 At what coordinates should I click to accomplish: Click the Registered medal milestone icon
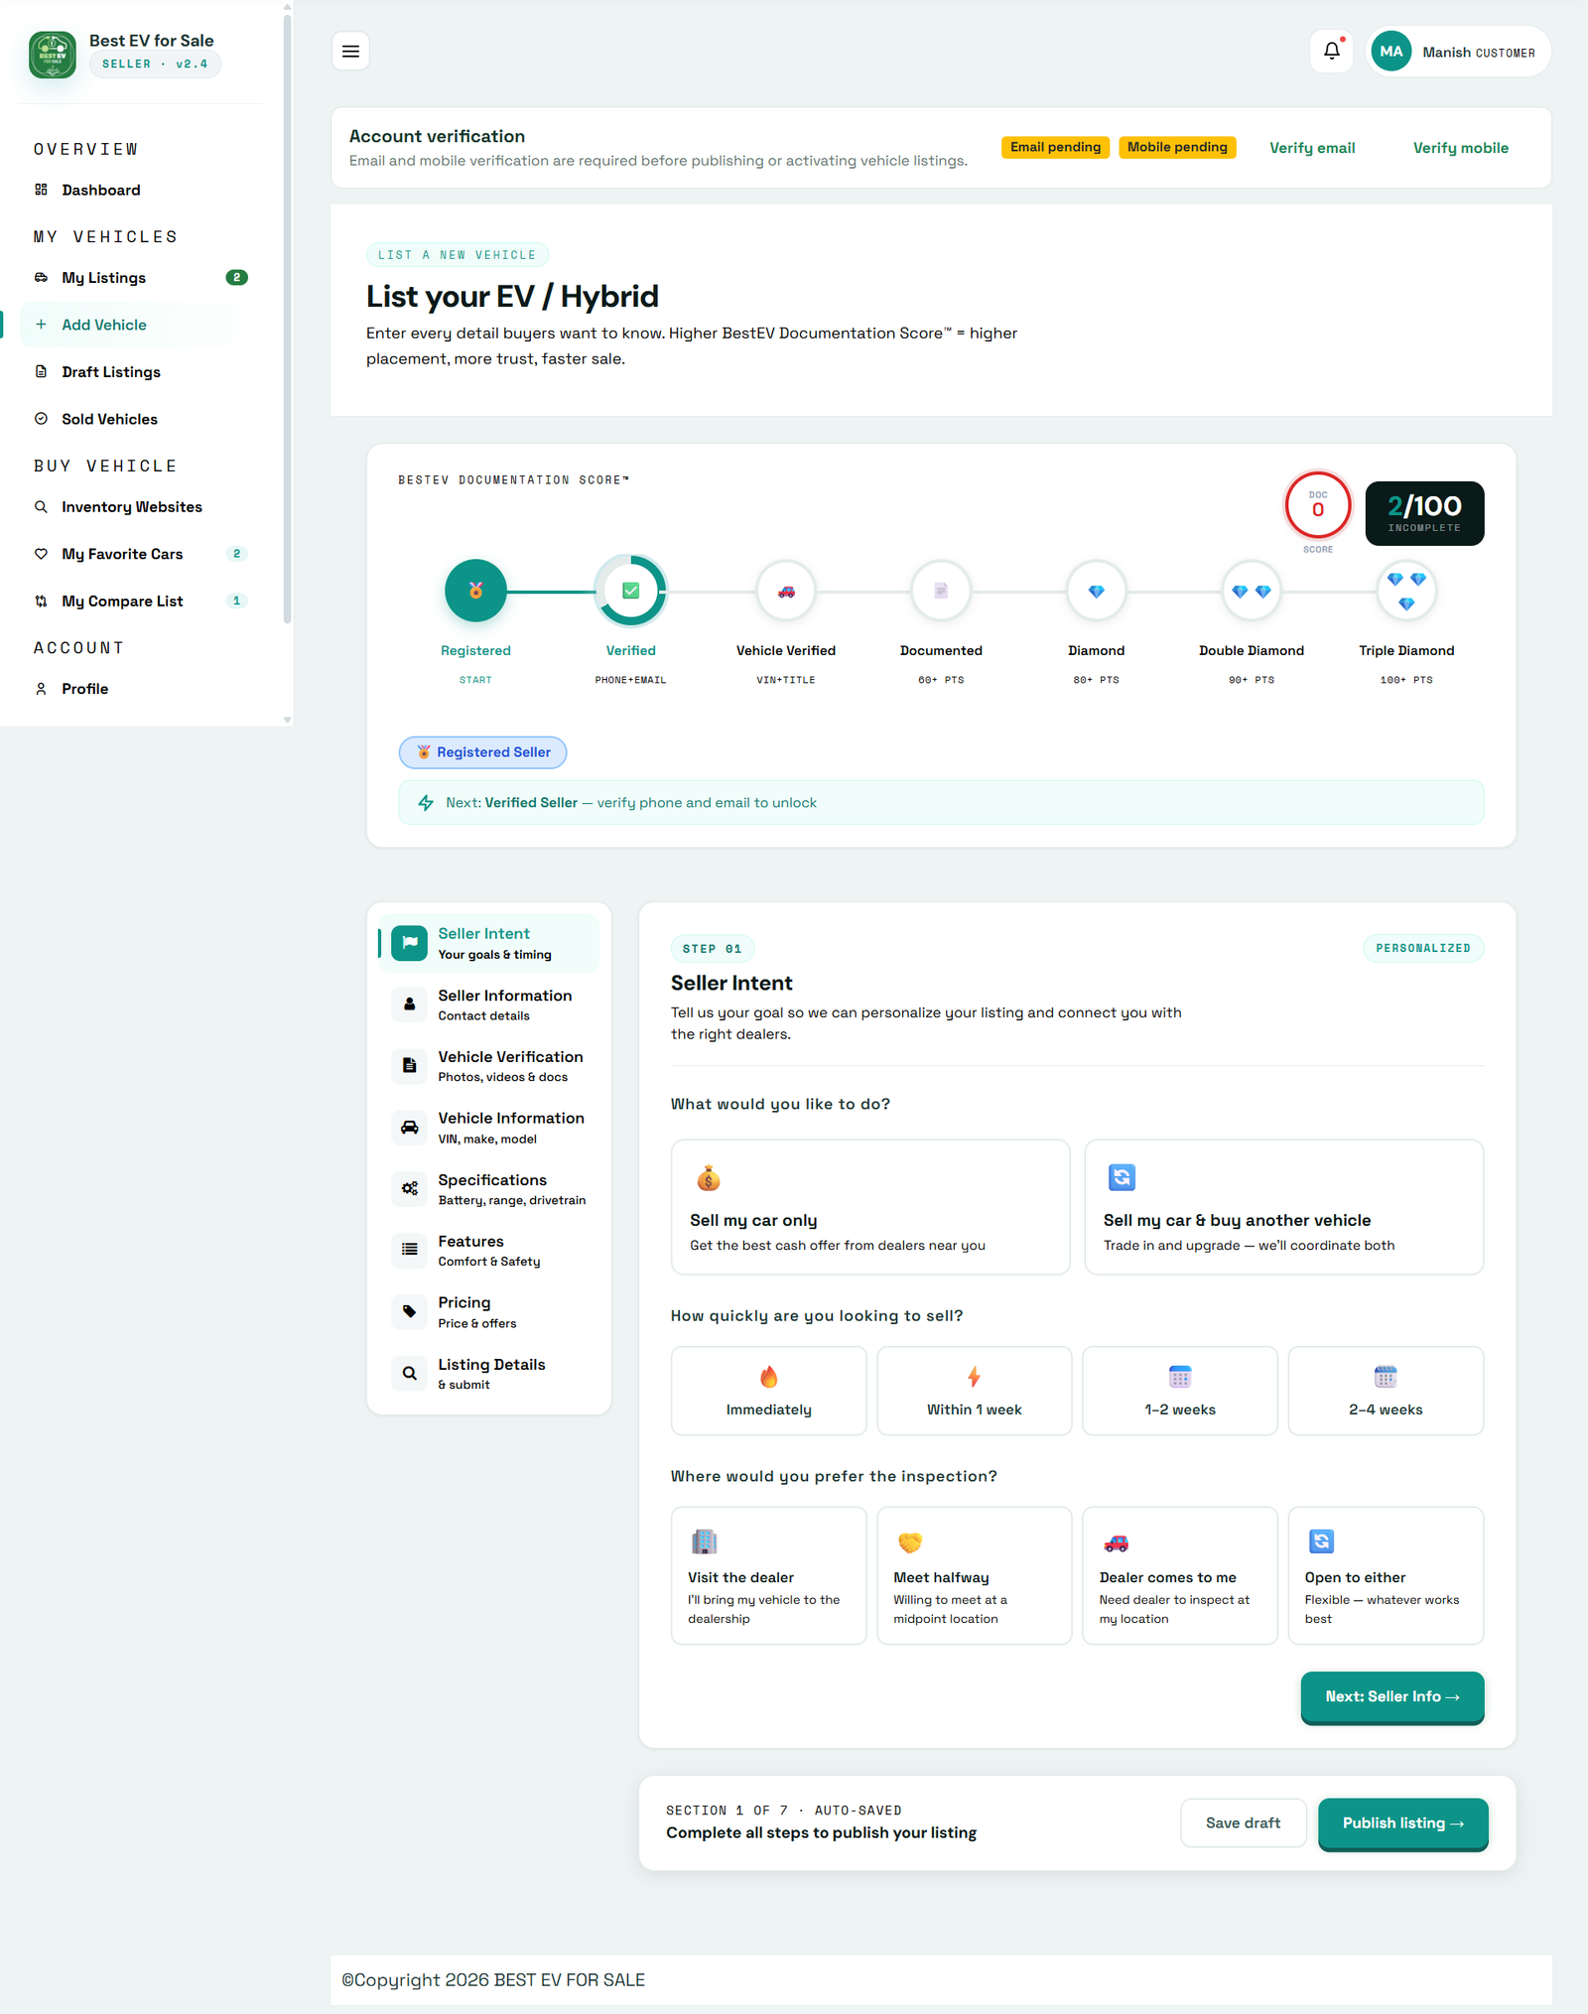[475, 592]
